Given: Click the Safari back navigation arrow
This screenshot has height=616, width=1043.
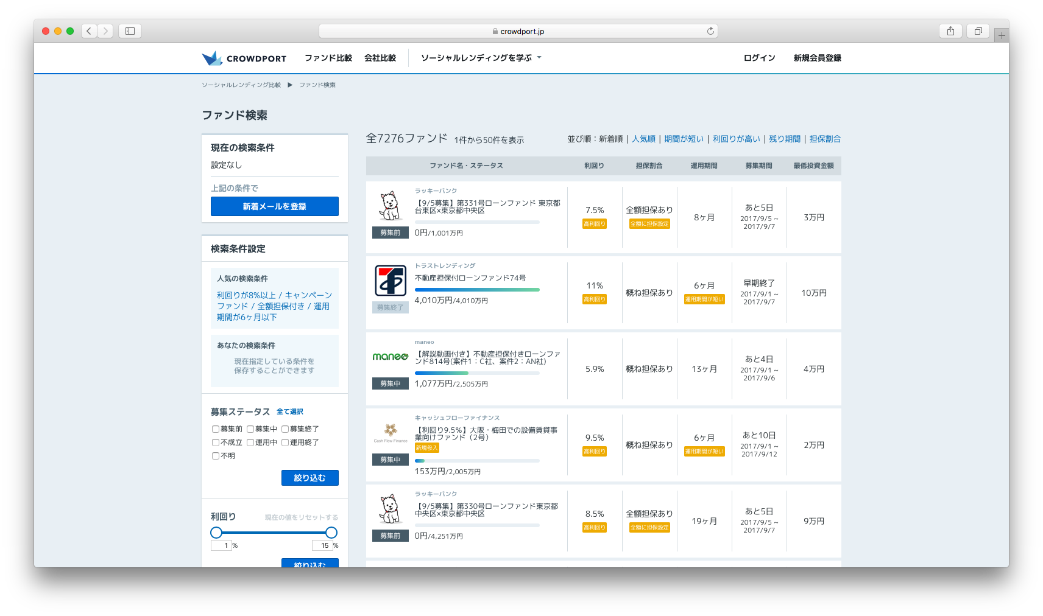Looking at the screenshot, I should [89, 31].
